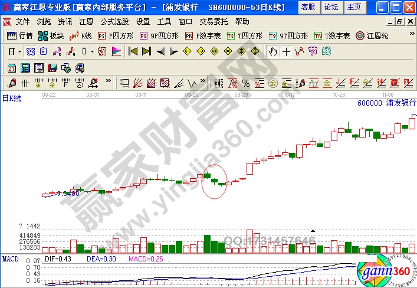Open the 公式选股 menu
417x288 pixels.
click(115, 21)
